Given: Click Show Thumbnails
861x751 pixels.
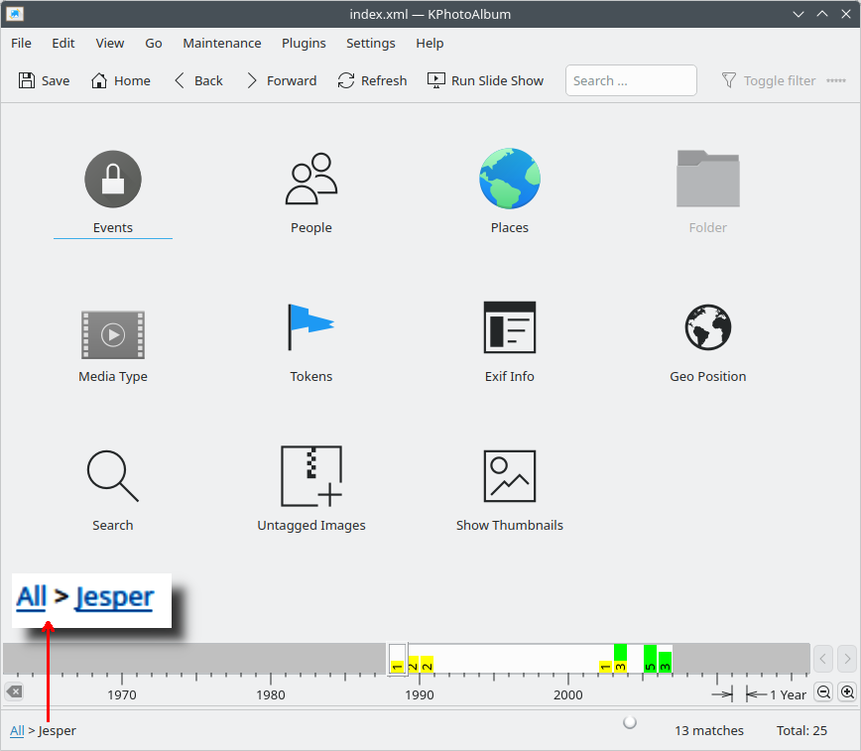Looking at the screenshot, I should pyautogui.click(x=510, y=491).
